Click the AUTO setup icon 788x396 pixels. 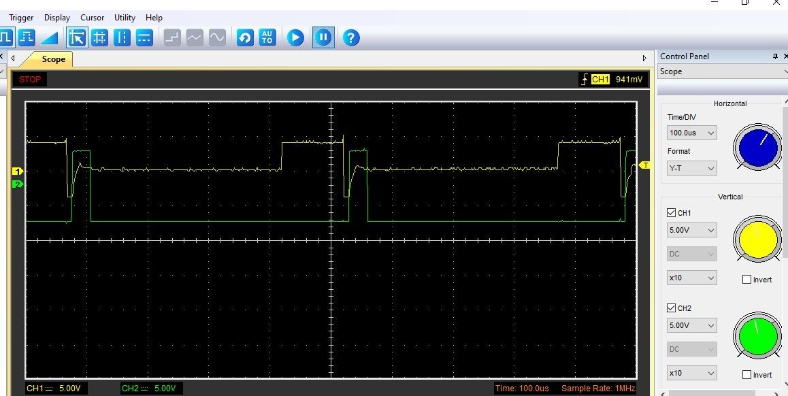click(x=267, y=37)
